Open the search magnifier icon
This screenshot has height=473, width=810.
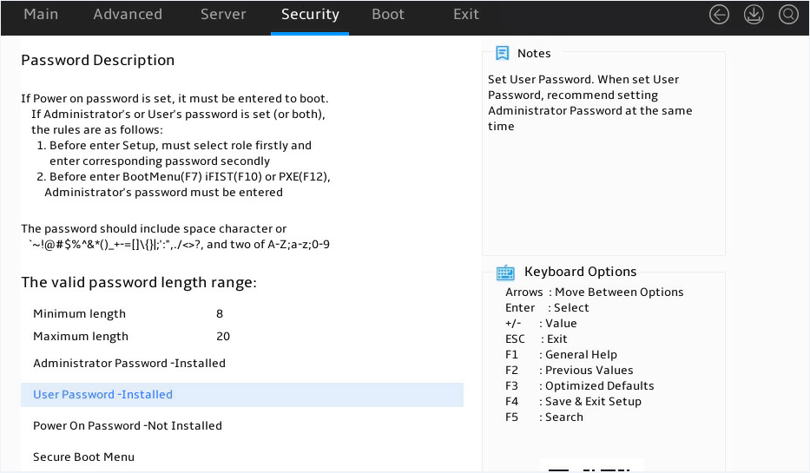pos(788,15)
